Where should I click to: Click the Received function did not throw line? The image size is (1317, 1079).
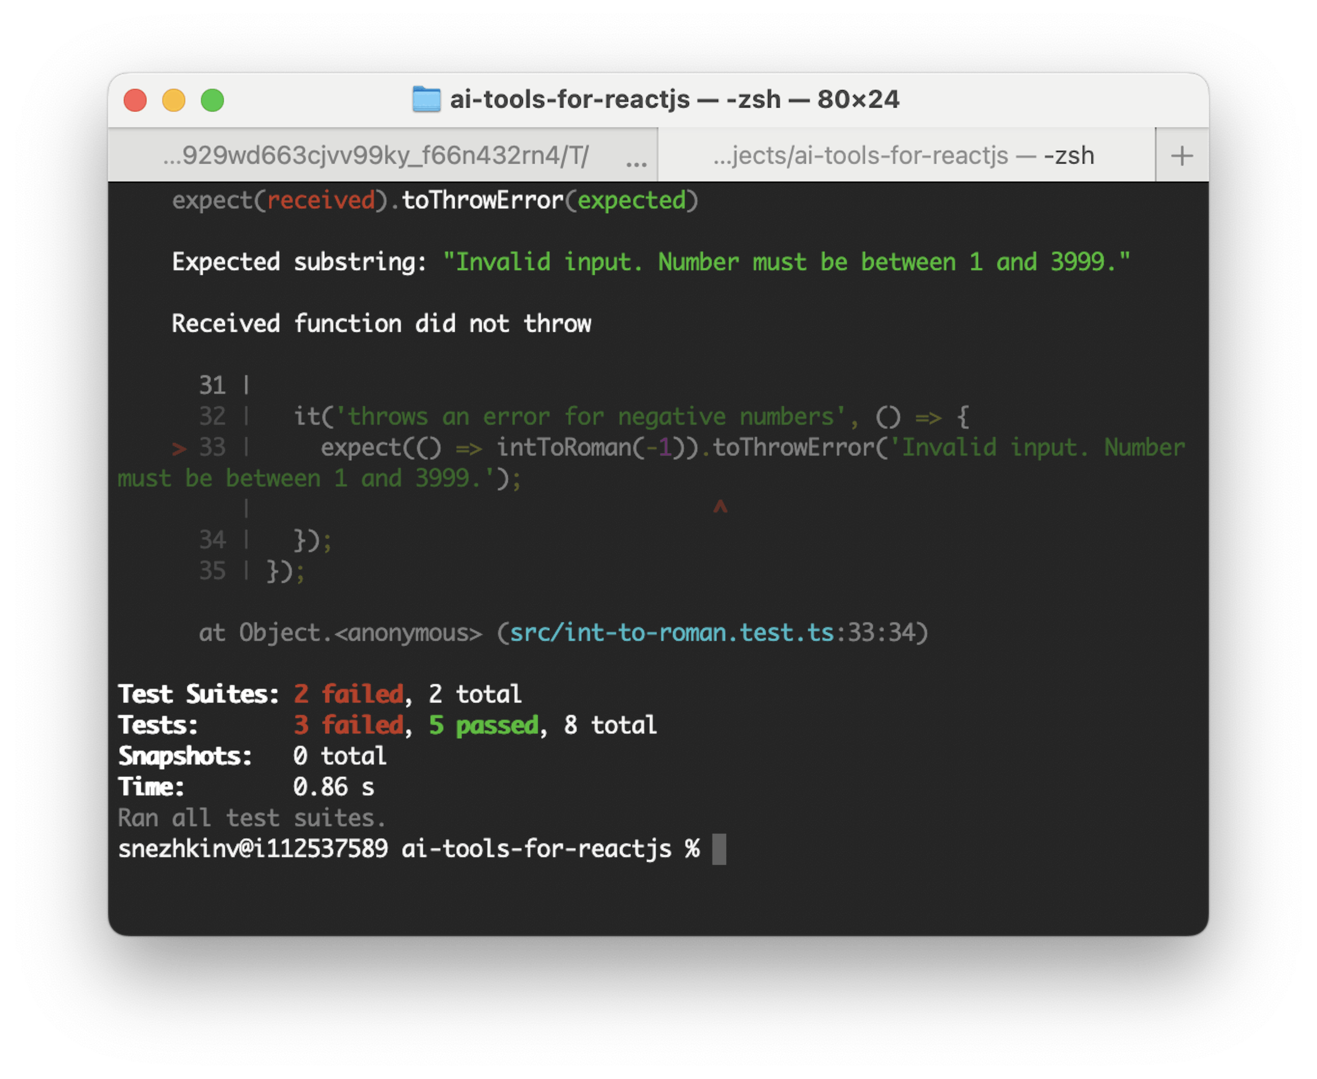pos(381,324)
